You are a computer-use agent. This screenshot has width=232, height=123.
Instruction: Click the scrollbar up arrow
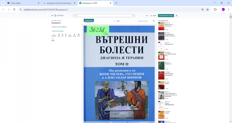[231, 14]
